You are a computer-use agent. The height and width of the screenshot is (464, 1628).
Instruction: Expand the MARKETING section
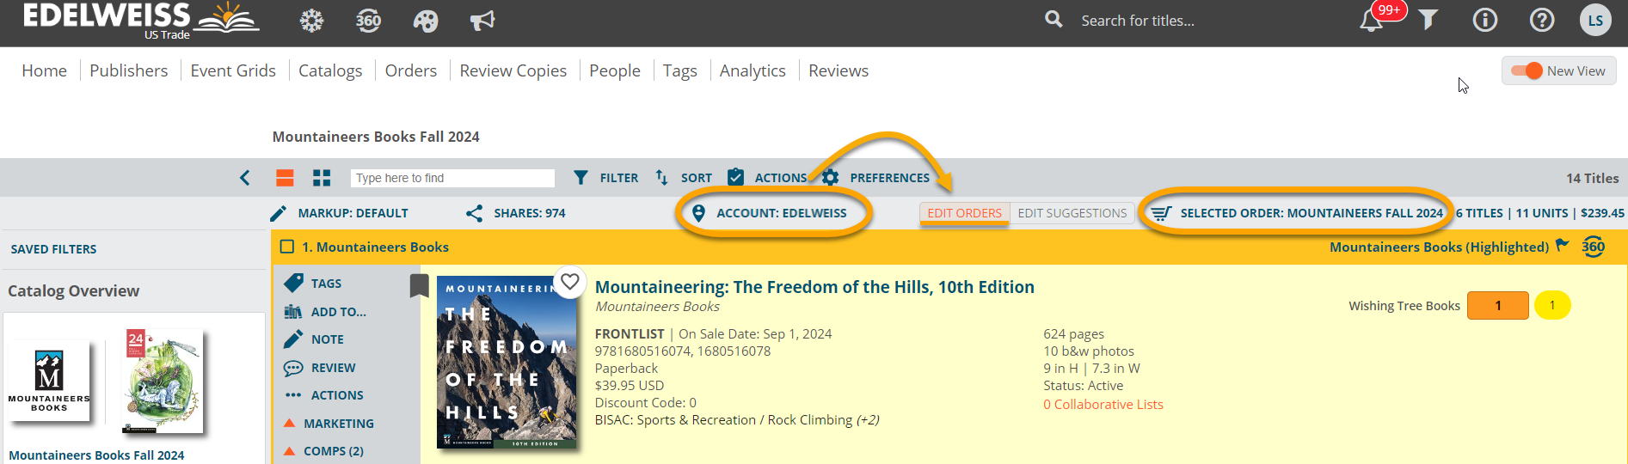click(x=329, y=424)
